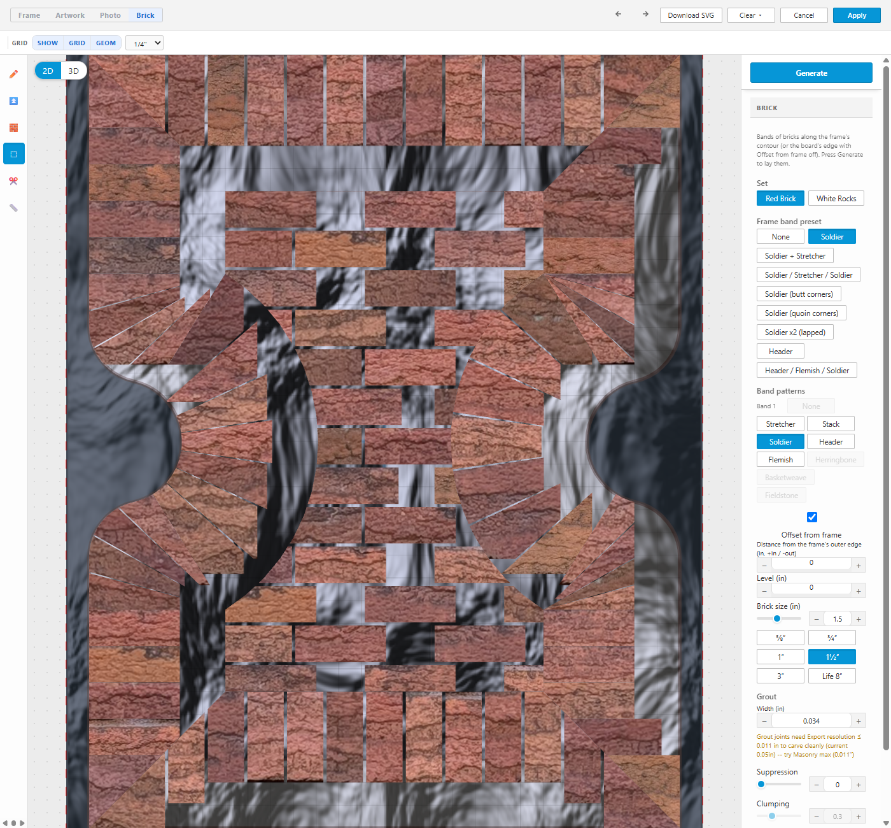Viewport: 891px width, 828px height.
Task: Open the 1/4" grid size dropdown
Action: pos(144,43)
